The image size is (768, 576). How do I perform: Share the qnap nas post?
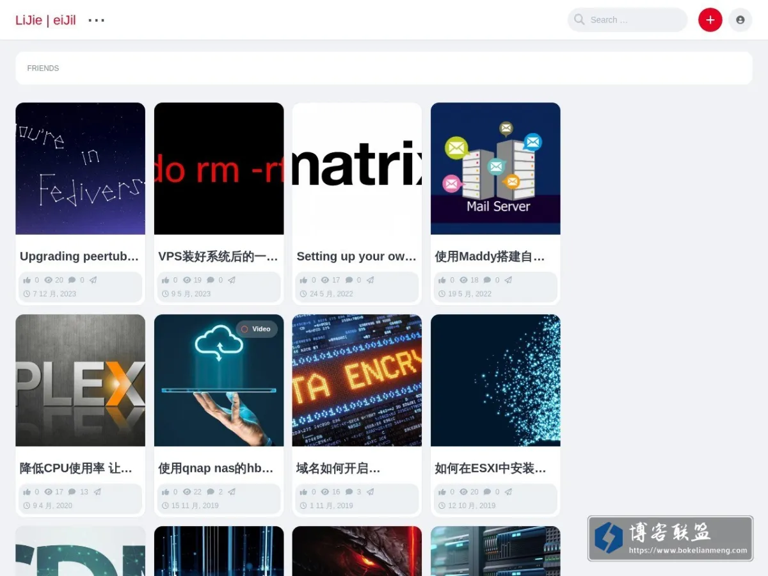tap(232, 492)
